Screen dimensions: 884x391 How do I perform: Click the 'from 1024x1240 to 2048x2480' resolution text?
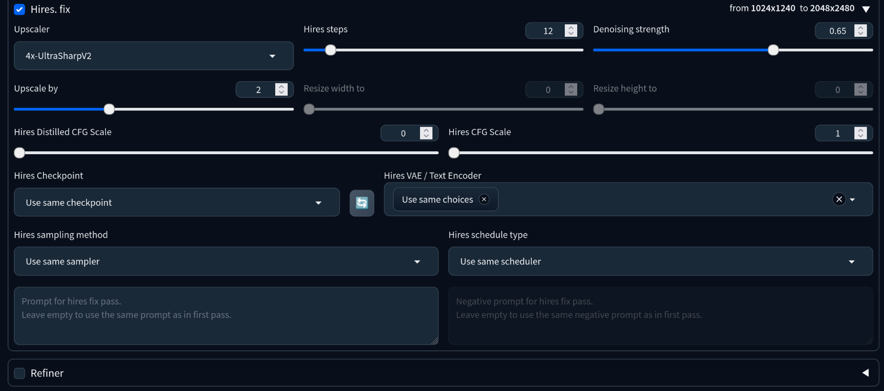pyautogui.click(x=792, y=8)
